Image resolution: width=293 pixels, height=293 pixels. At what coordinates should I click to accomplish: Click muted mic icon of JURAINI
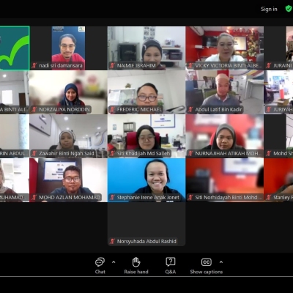[269, 65]
